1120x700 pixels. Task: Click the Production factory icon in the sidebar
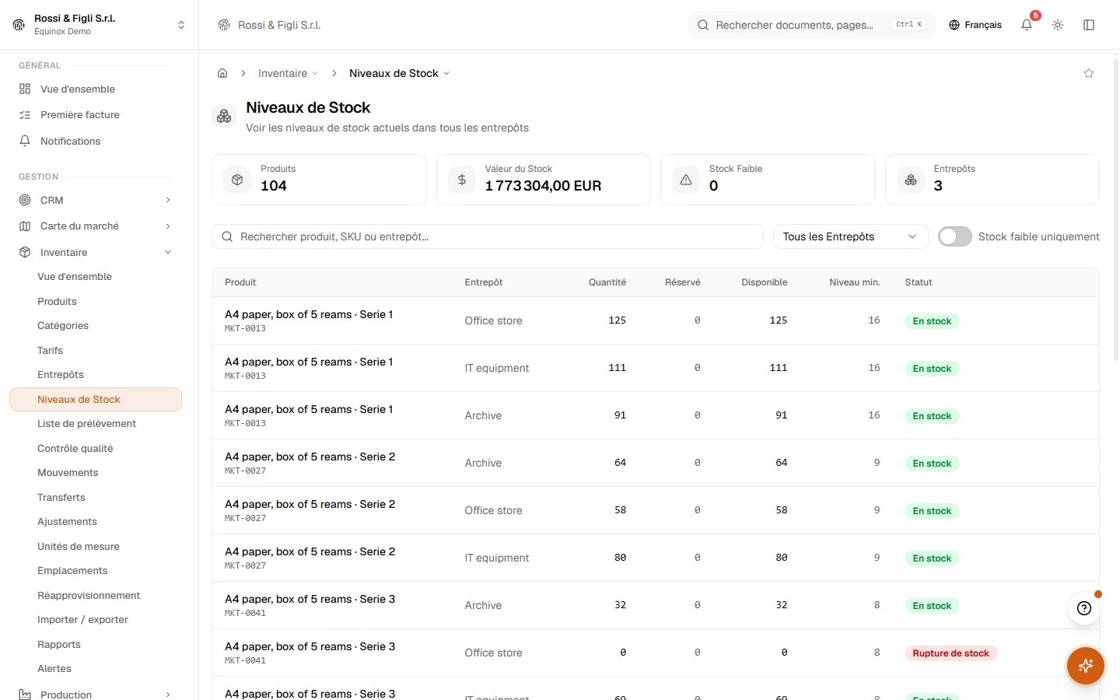point(25,695)
